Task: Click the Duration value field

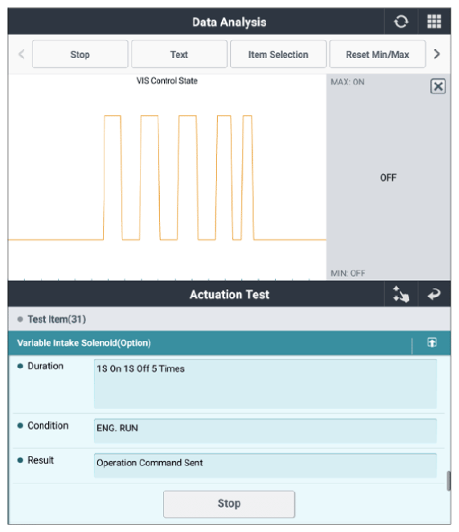Action: [265, 384]
